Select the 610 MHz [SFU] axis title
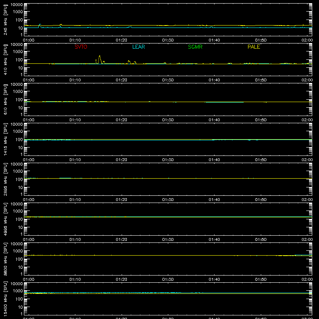The height and width of the screenshot is (319, 319). tap(6, 99)
